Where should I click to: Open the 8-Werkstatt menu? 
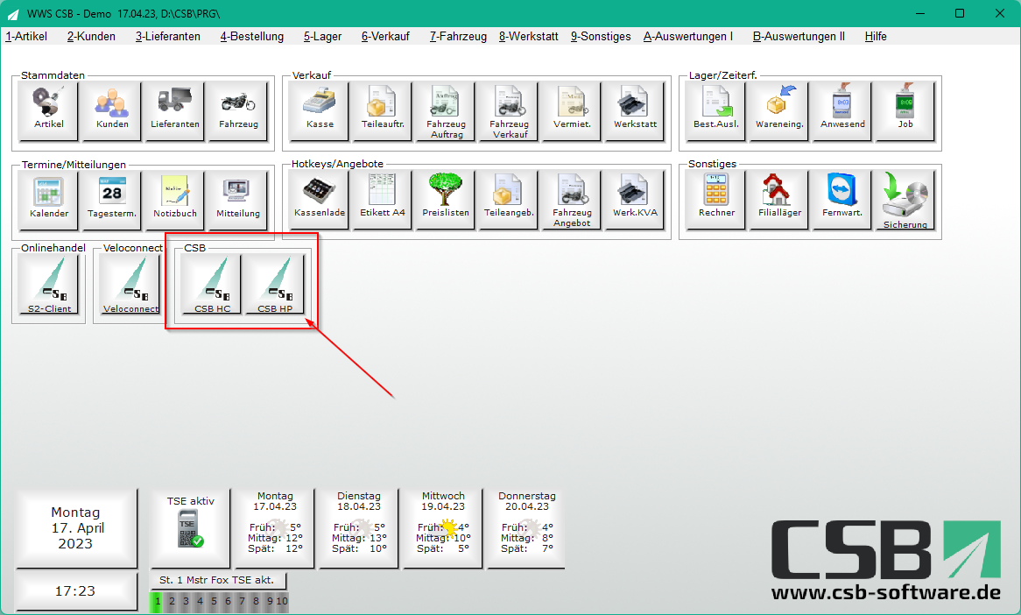point(529,37)
